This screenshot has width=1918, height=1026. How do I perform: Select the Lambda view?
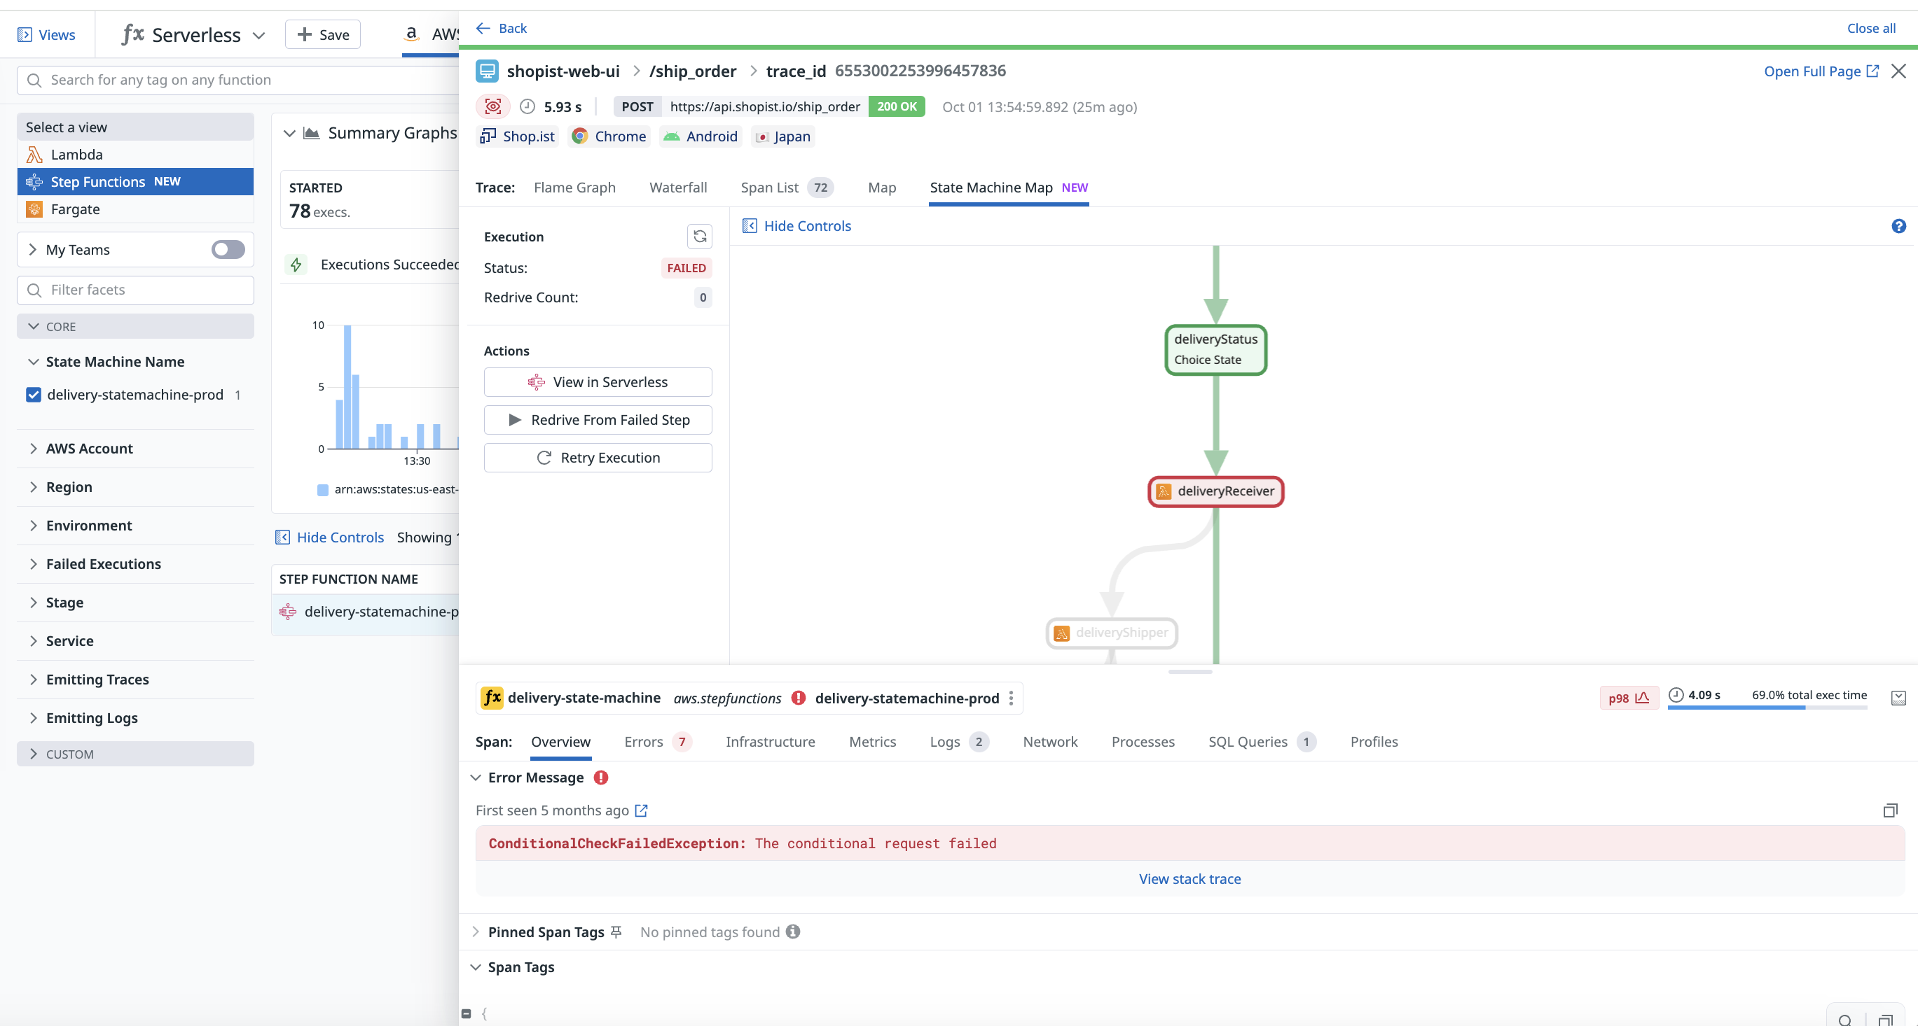(134, 155)
